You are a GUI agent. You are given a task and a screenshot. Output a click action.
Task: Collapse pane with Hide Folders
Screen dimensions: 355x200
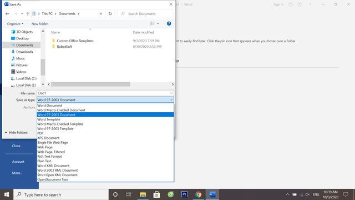tap(16, 132)
